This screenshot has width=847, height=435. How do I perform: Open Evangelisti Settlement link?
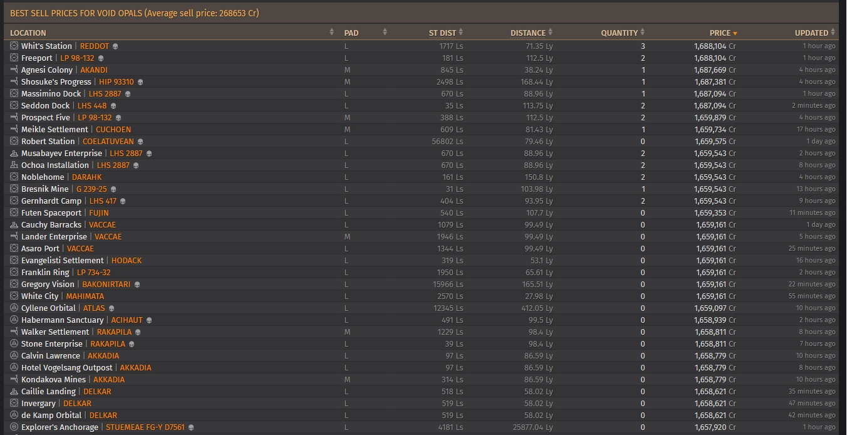point(63,260)
